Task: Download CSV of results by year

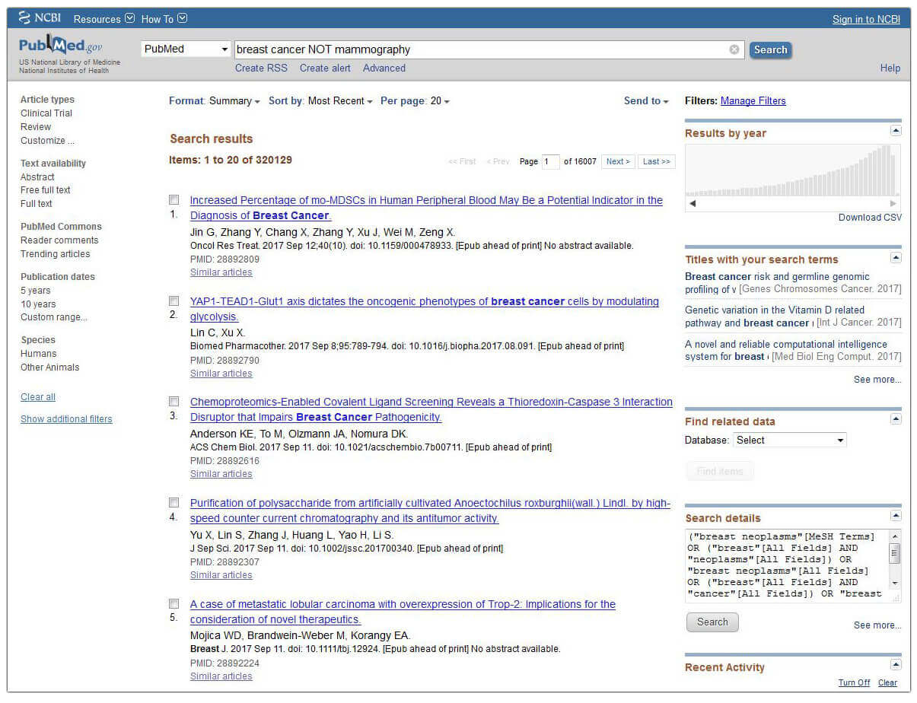Action: 870,218
